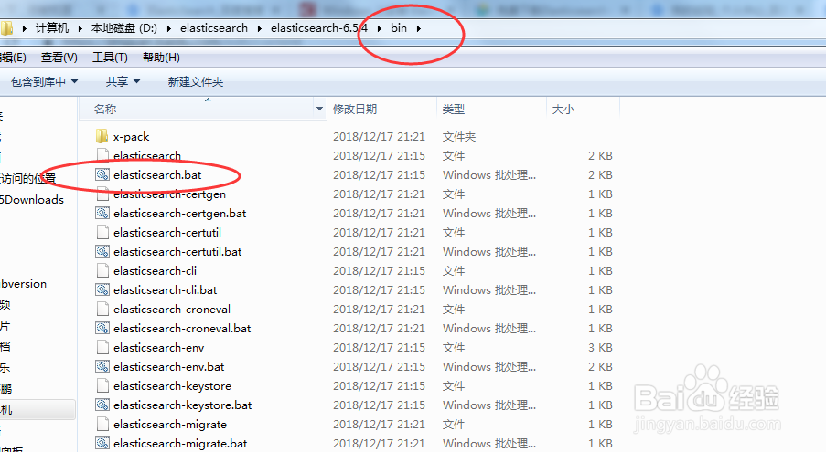Select the elasticsearch-keystore file icon
Viewport: 826px width, 452px height.
point(102,385)
